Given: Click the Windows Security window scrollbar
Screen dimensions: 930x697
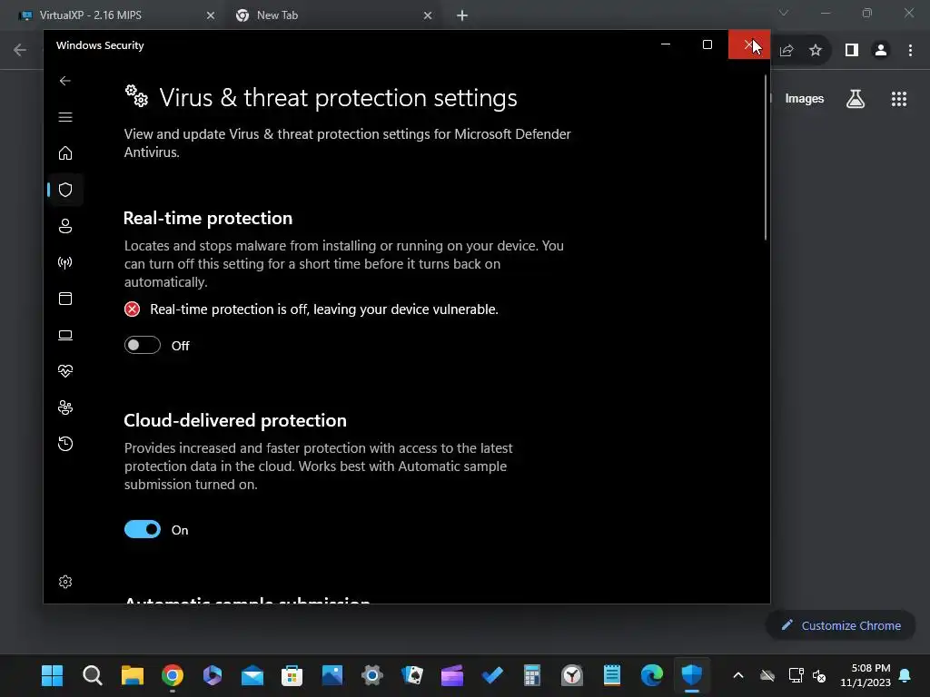Looking at the screenshot, I should [766, 157].
